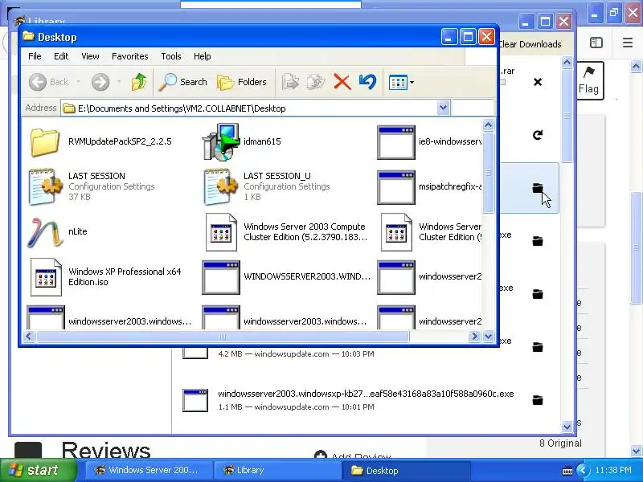This screenshot has width=643, height=482.
Task: Click the Move To toolbar icon
Action: [x=290, y=82]
